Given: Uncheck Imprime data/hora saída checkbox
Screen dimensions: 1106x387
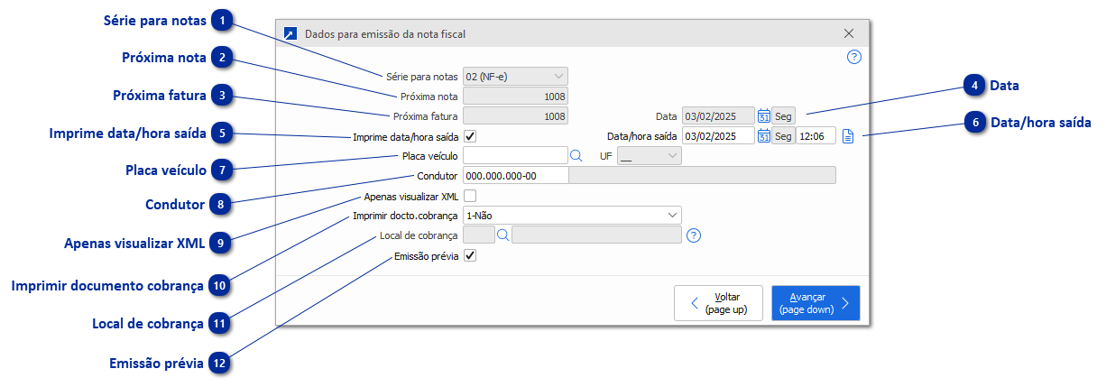Looking at the screenshot, I should [x=470, y=136].
